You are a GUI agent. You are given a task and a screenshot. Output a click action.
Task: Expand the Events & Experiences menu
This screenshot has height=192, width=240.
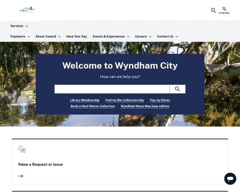click(x=111, y=36)
